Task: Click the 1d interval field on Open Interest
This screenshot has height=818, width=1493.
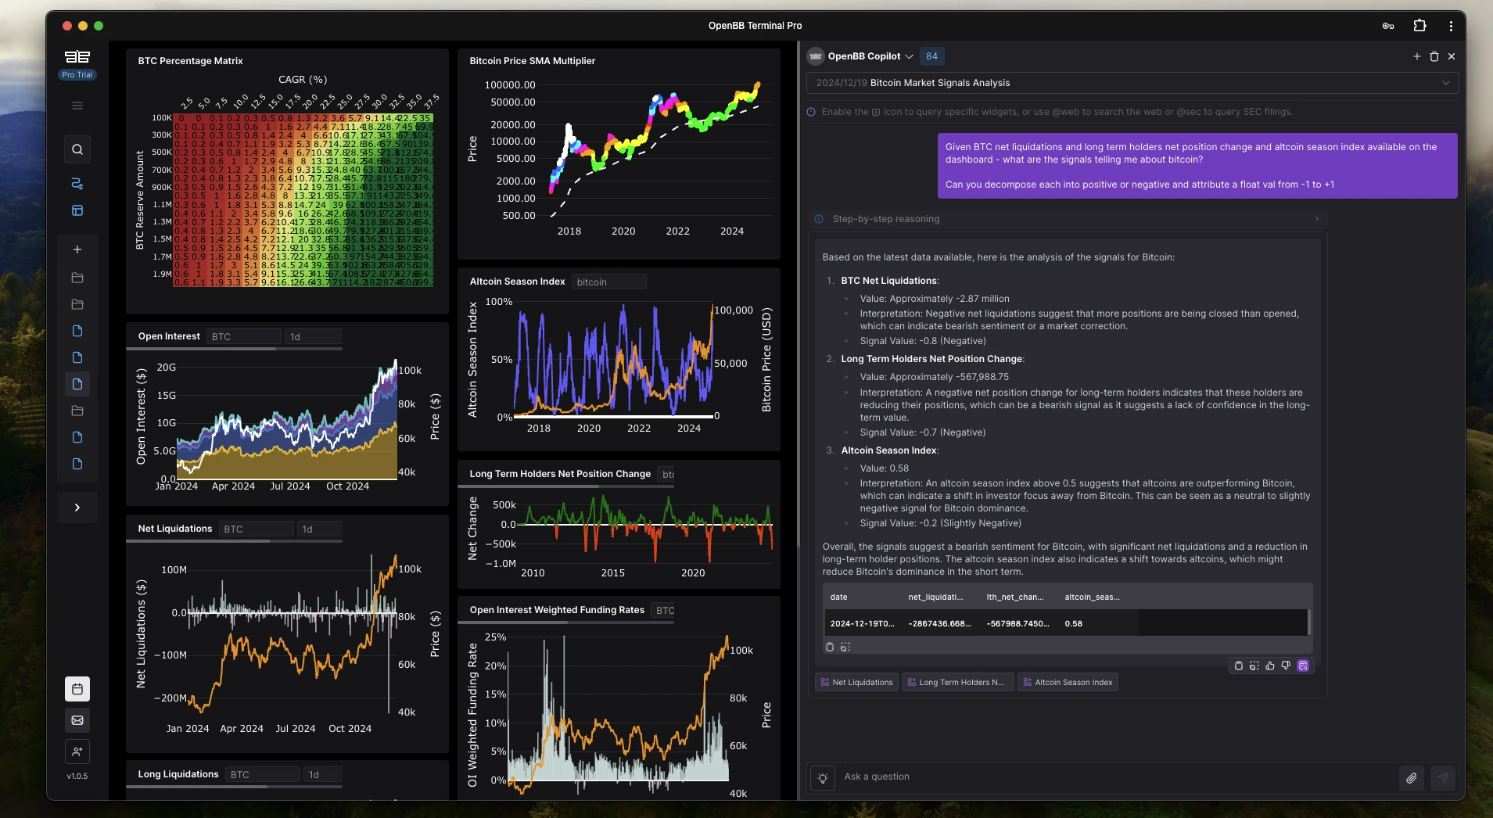Action: click(313, 336)
